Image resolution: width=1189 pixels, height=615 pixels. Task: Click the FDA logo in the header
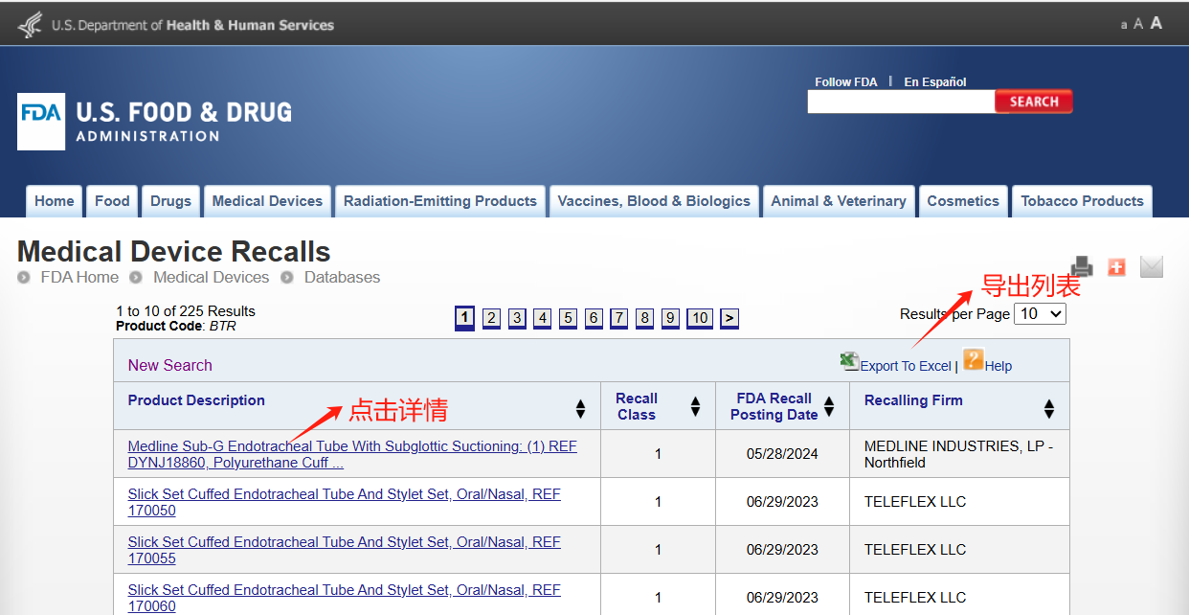tap(41, 122)
